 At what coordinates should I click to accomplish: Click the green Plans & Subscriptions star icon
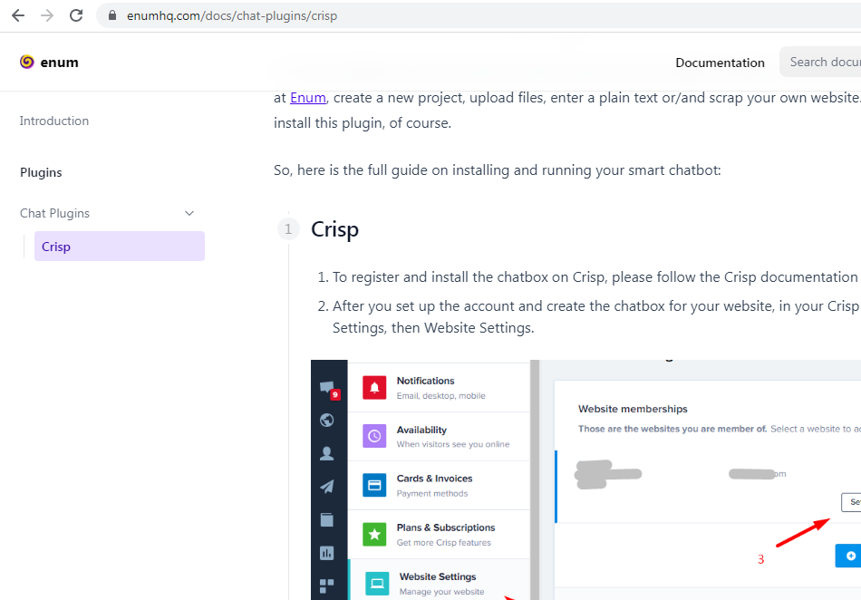tap(374, 534)
